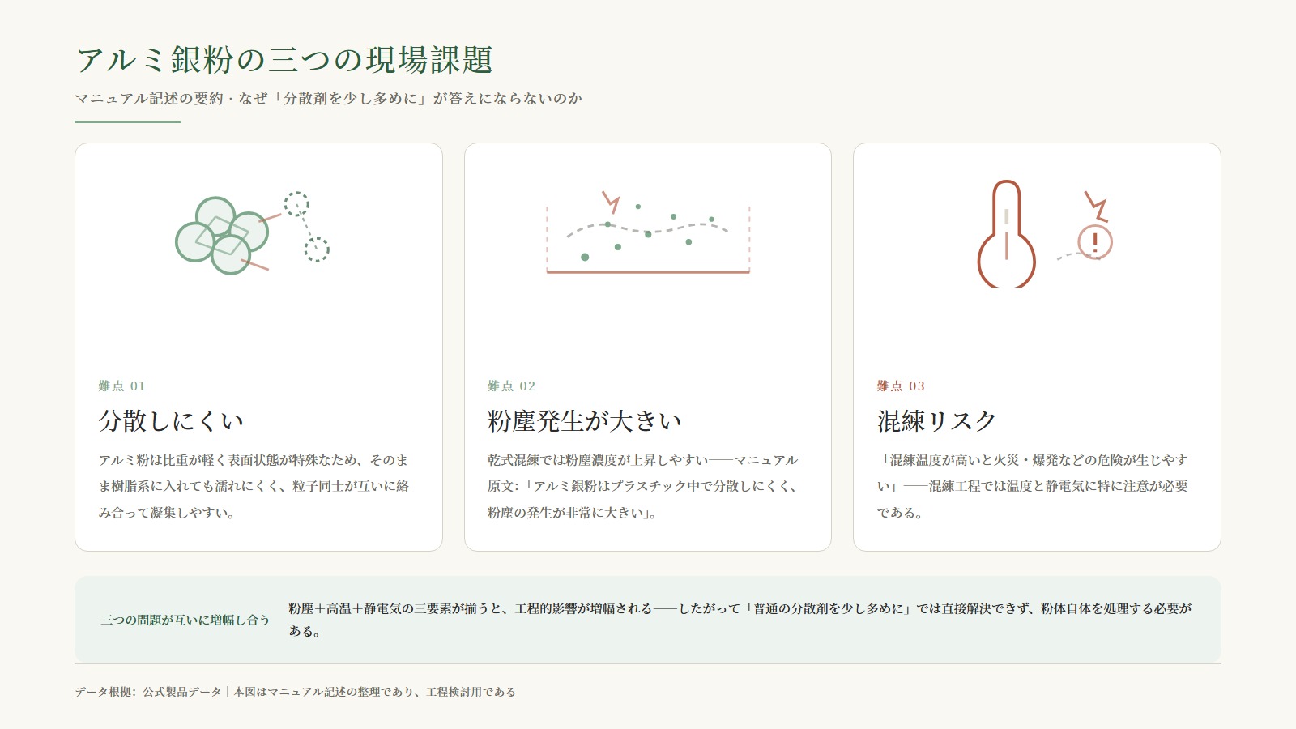Click the label 難点 01

click(122, 386)
